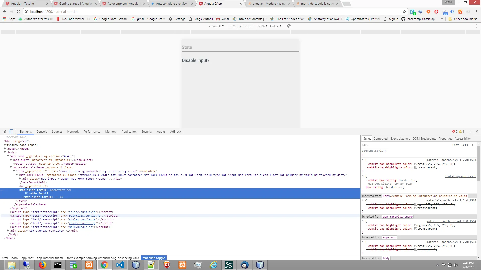Expand the head element node
This screenshot has height=270, width=481.
5,149
